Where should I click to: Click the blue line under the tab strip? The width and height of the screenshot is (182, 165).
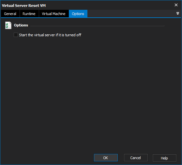[91, 18]
